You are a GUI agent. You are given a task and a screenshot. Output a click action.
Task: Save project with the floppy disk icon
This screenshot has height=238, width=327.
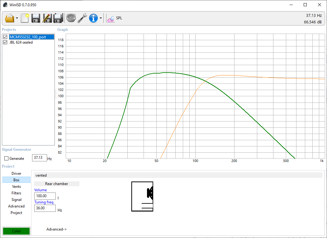pos(36,18)
